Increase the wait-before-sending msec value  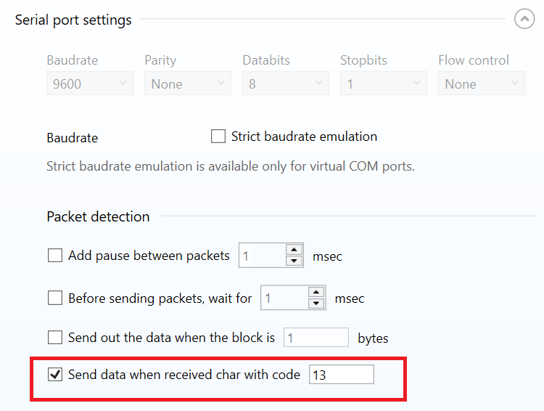tap(316, 293)
